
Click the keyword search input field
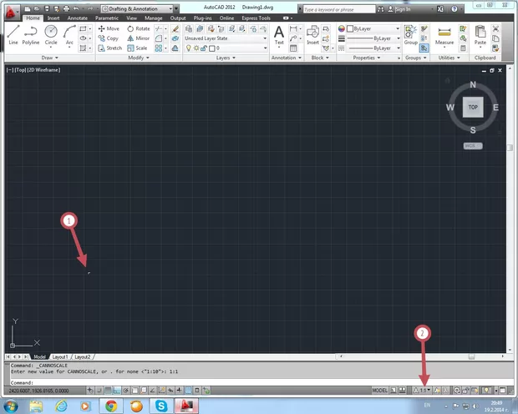pos(340,8)
